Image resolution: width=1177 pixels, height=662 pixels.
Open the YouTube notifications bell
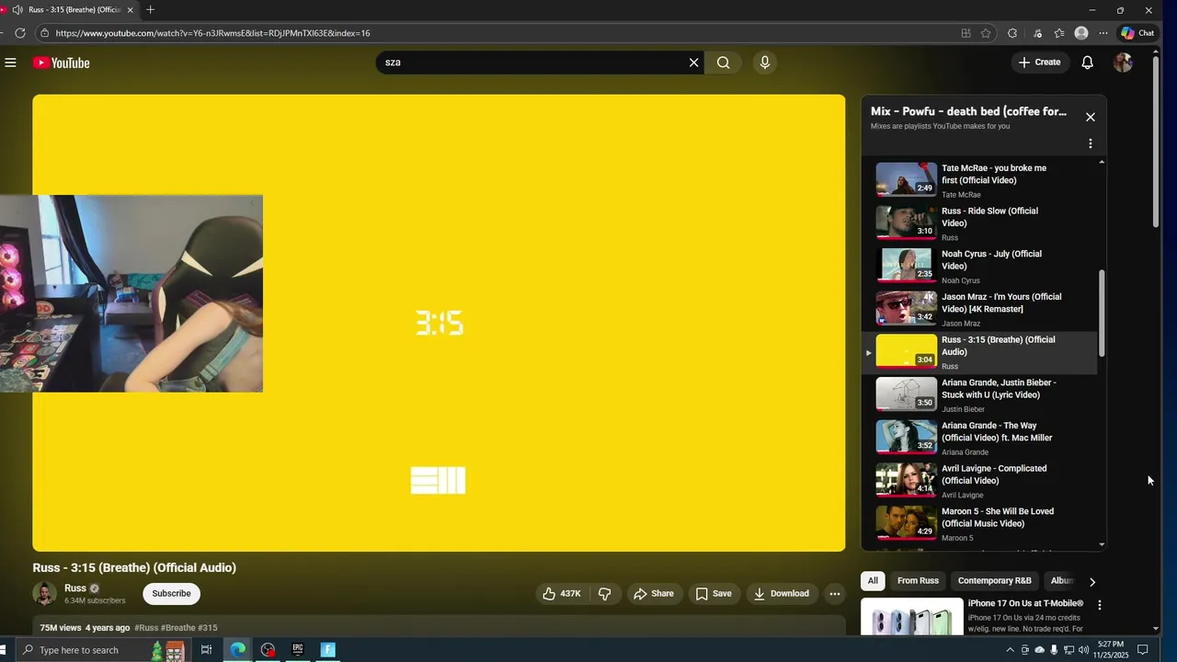[1087, 63]
